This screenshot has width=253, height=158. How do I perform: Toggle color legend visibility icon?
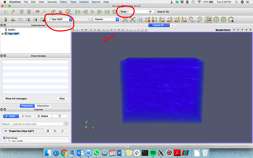click(6, 19)
